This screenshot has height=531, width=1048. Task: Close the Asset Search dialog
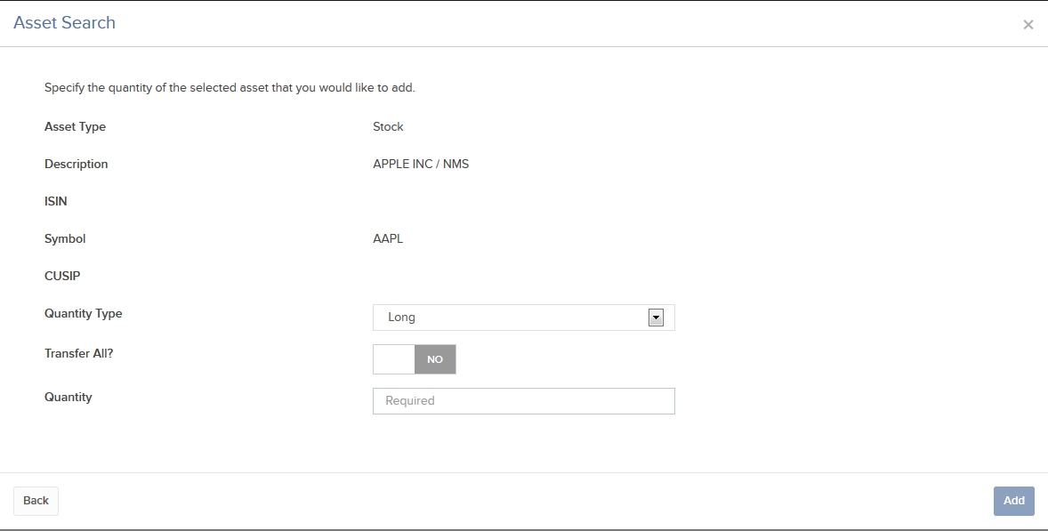1028,25
